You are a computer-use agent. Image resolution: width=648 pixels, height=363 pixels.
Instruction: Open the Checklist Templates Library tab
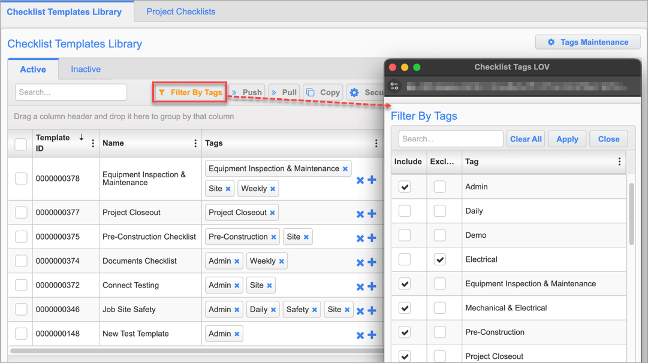[x=64, y=12]
